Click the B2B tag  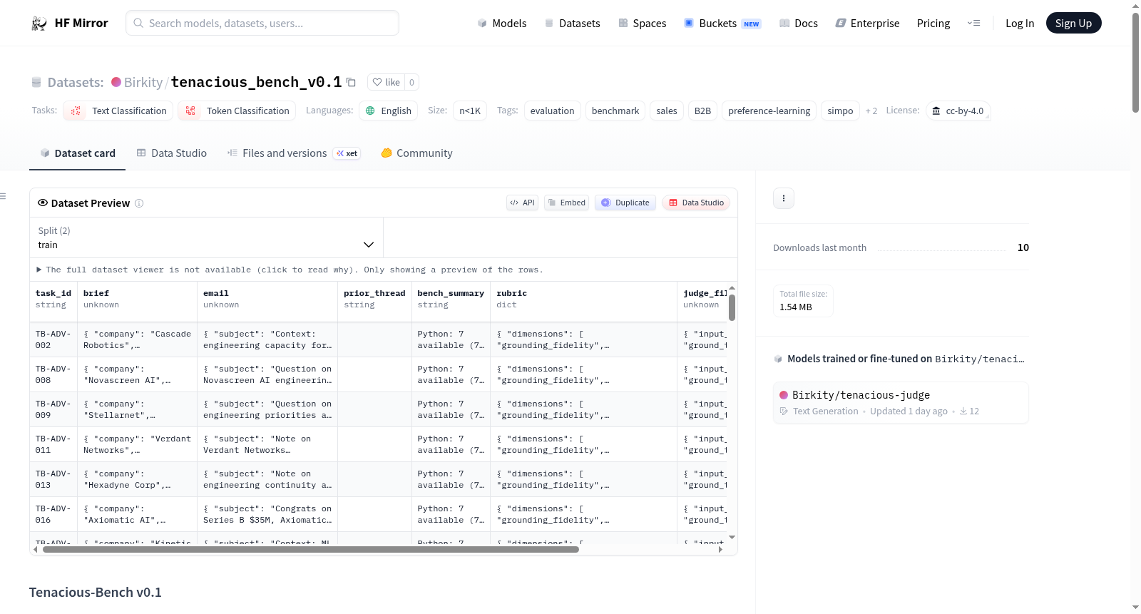click(702, 111)
